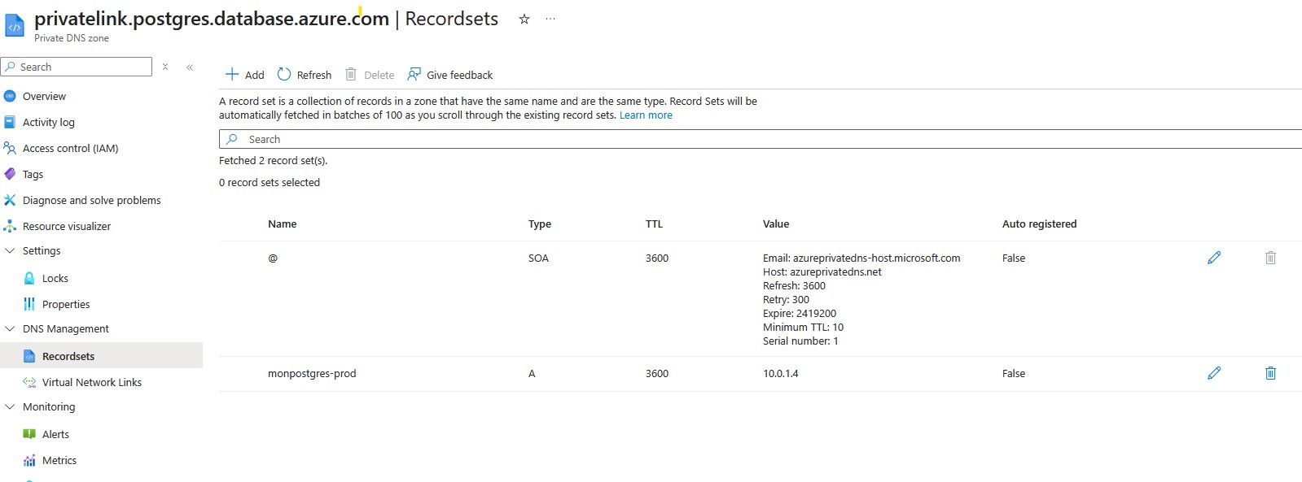1302x482 pixels.
Task: Open Alerts page
Action: point(55,434)
